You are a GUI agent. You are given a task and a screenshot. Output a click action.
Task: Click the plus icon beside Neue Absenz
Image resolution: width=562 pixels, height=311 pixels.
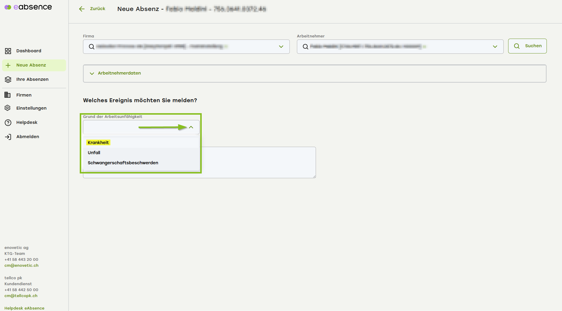tap(8, 65)
